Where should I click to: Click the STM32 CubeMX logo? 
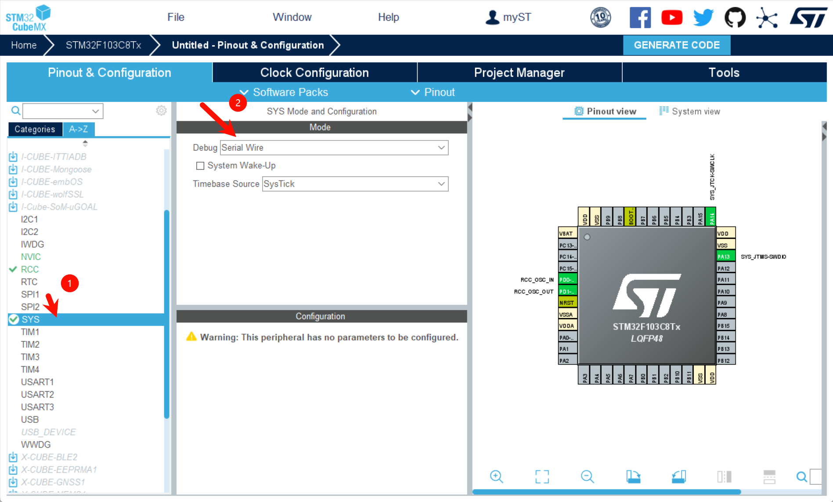[x=28, y=18]
